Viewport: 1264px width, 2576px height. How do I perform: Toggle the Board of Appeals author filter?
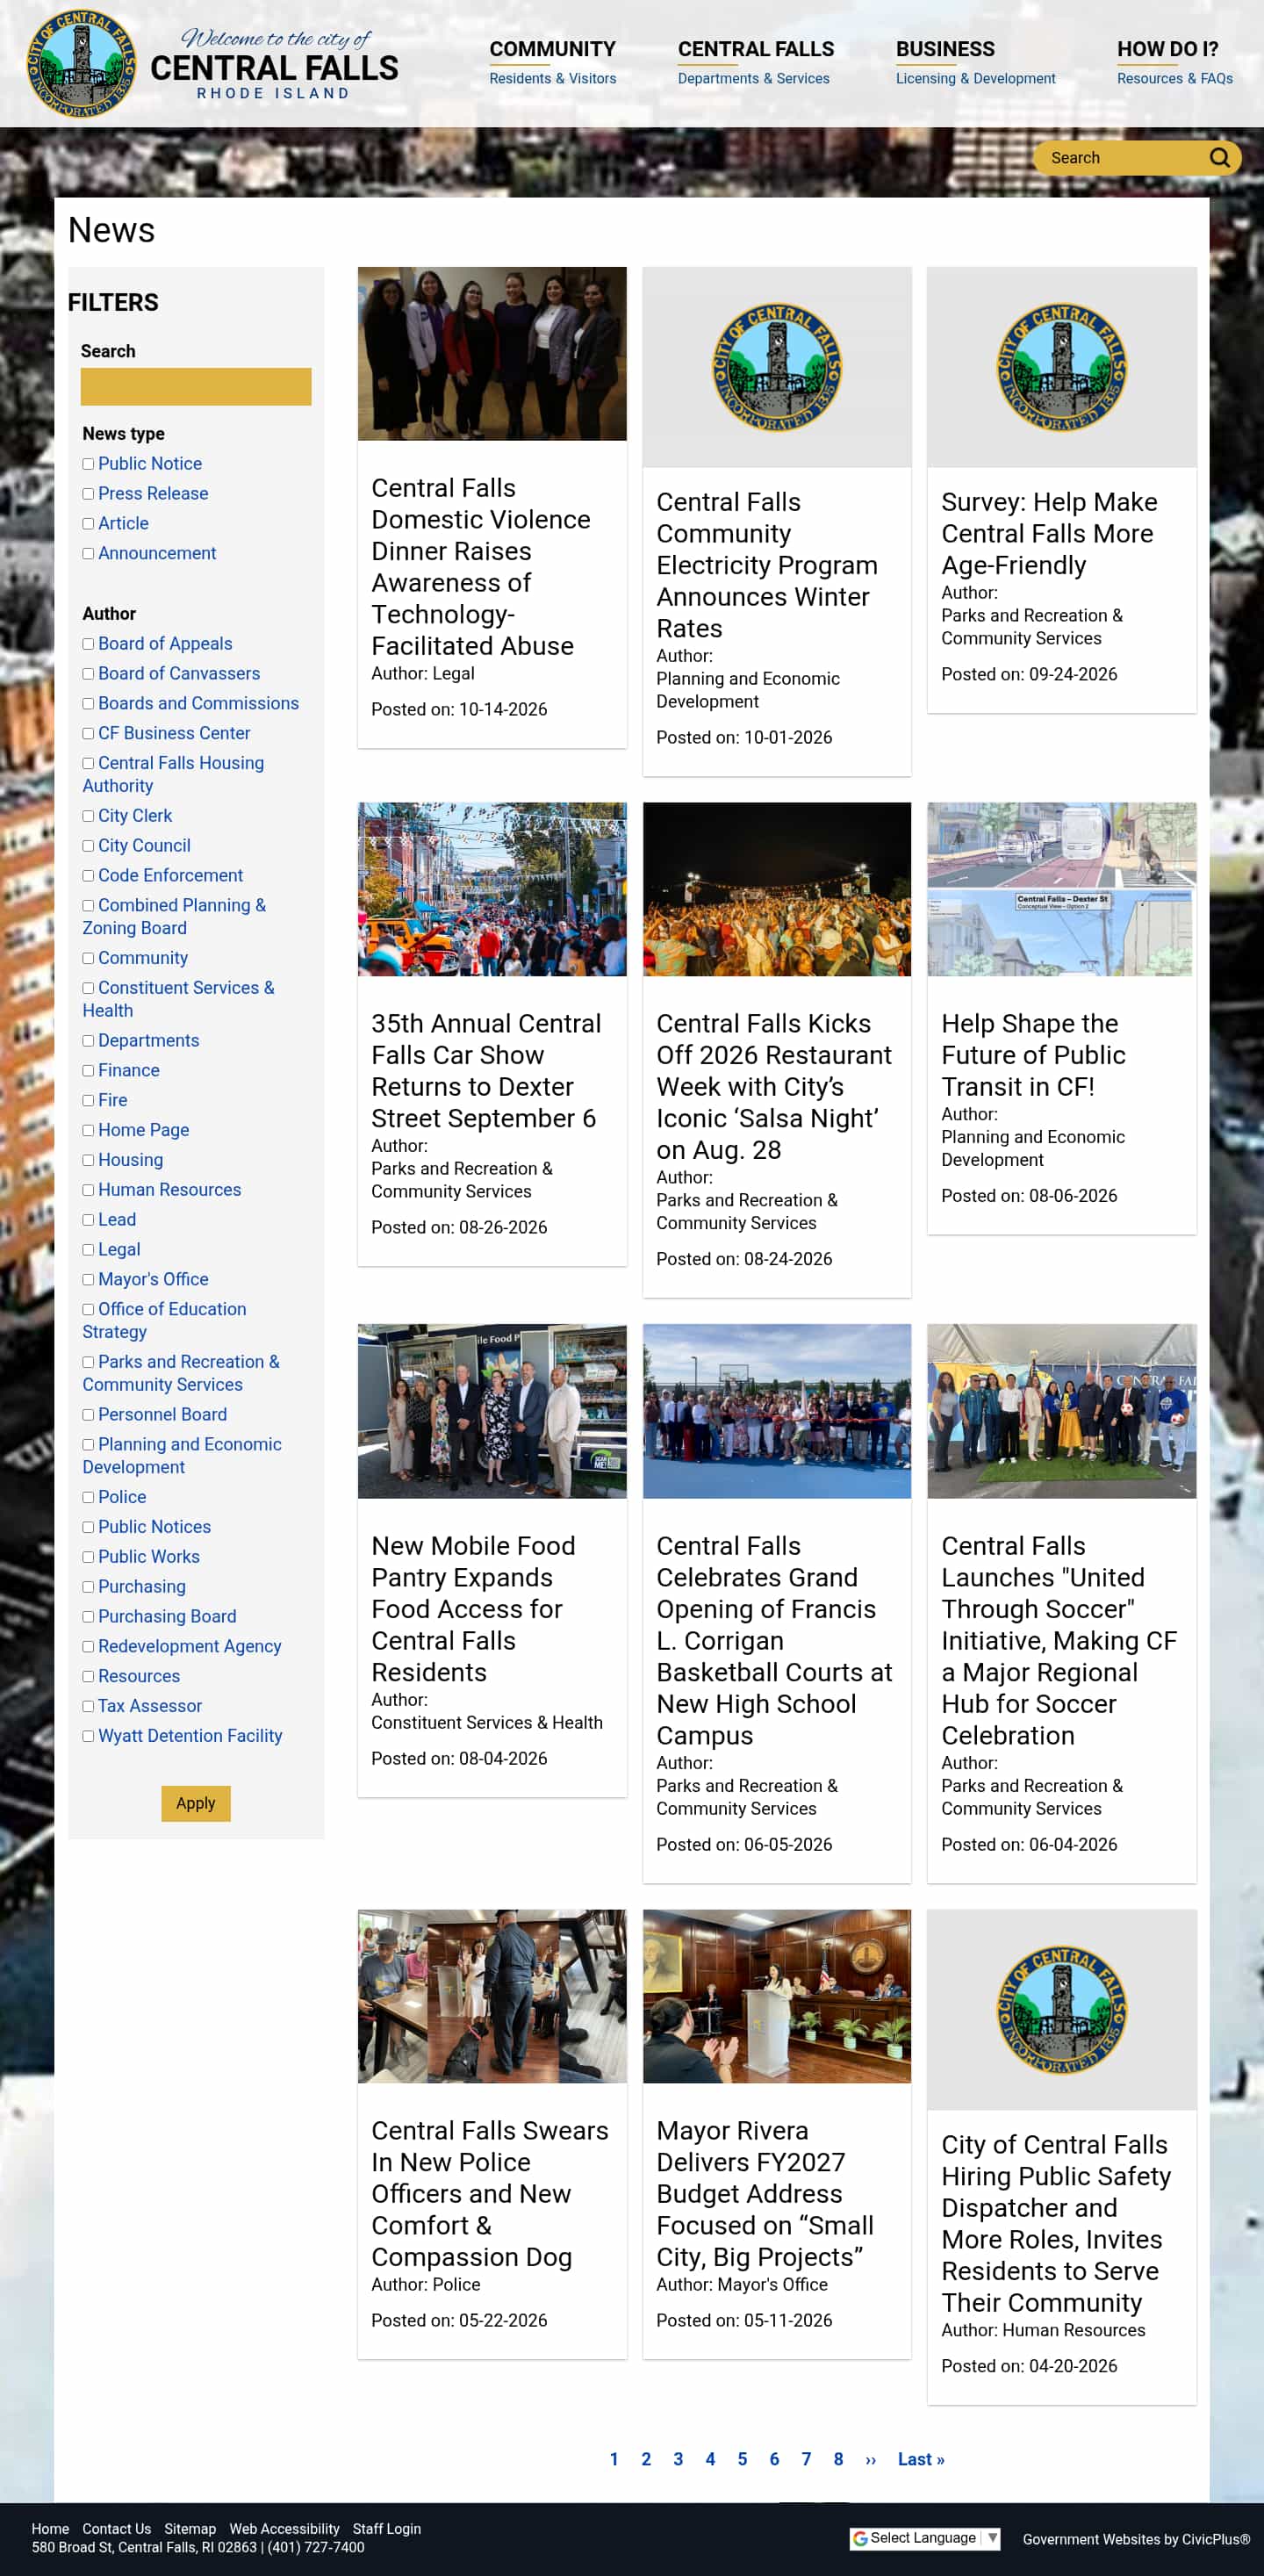(x=88, y=644)
